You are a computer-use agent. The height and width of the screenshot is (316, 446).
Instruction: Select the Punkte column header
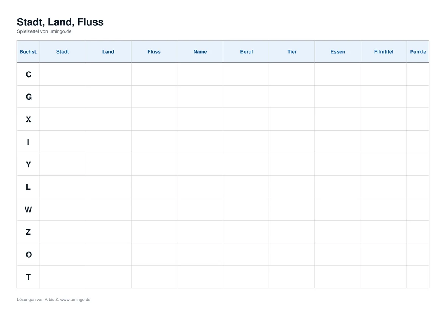418,52
